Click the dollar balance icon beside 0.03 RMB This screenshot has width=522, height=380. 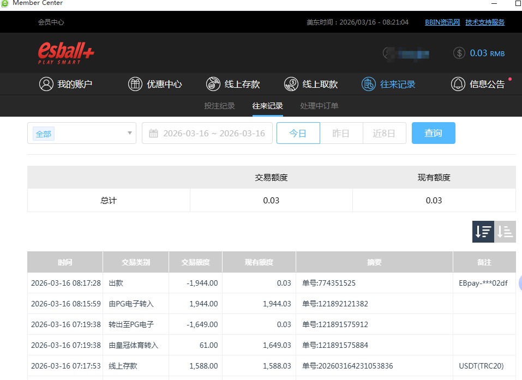coord(458,53)
